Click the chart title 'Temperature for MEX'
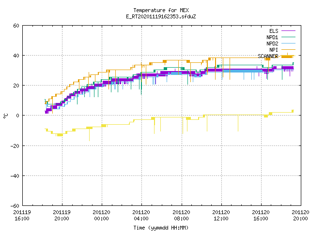This screenshot has height=232, width=310. pos(161,10)
